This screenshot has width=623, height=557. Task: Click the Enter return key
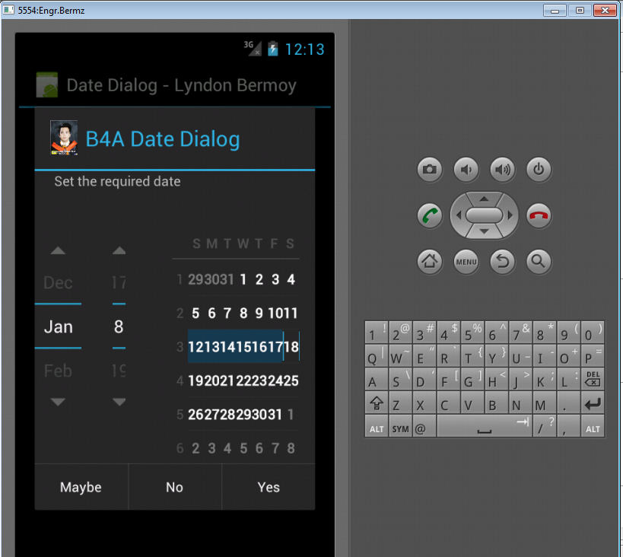point(593,404)
